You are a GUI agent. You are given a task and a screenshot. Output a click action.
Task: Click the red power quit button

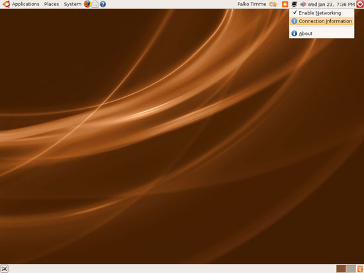point(360,4)
